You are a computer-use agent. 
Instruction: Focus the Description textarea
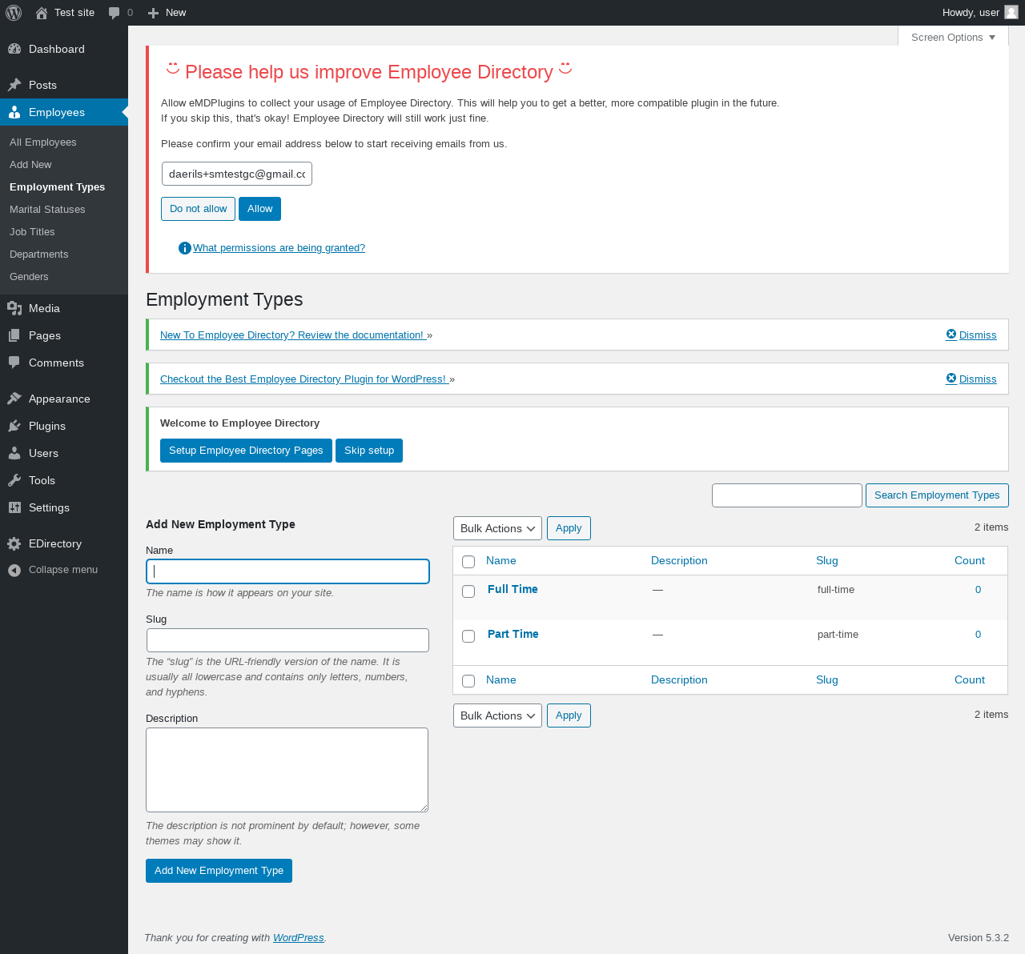287,770
